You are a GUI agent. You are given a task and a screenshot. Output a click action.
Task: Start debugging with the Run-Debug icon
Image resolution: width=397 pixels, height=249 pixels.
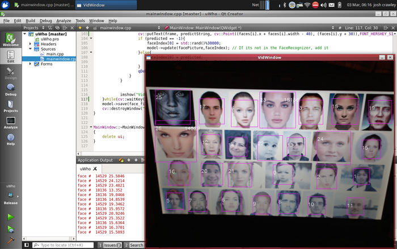coord(10,229)
